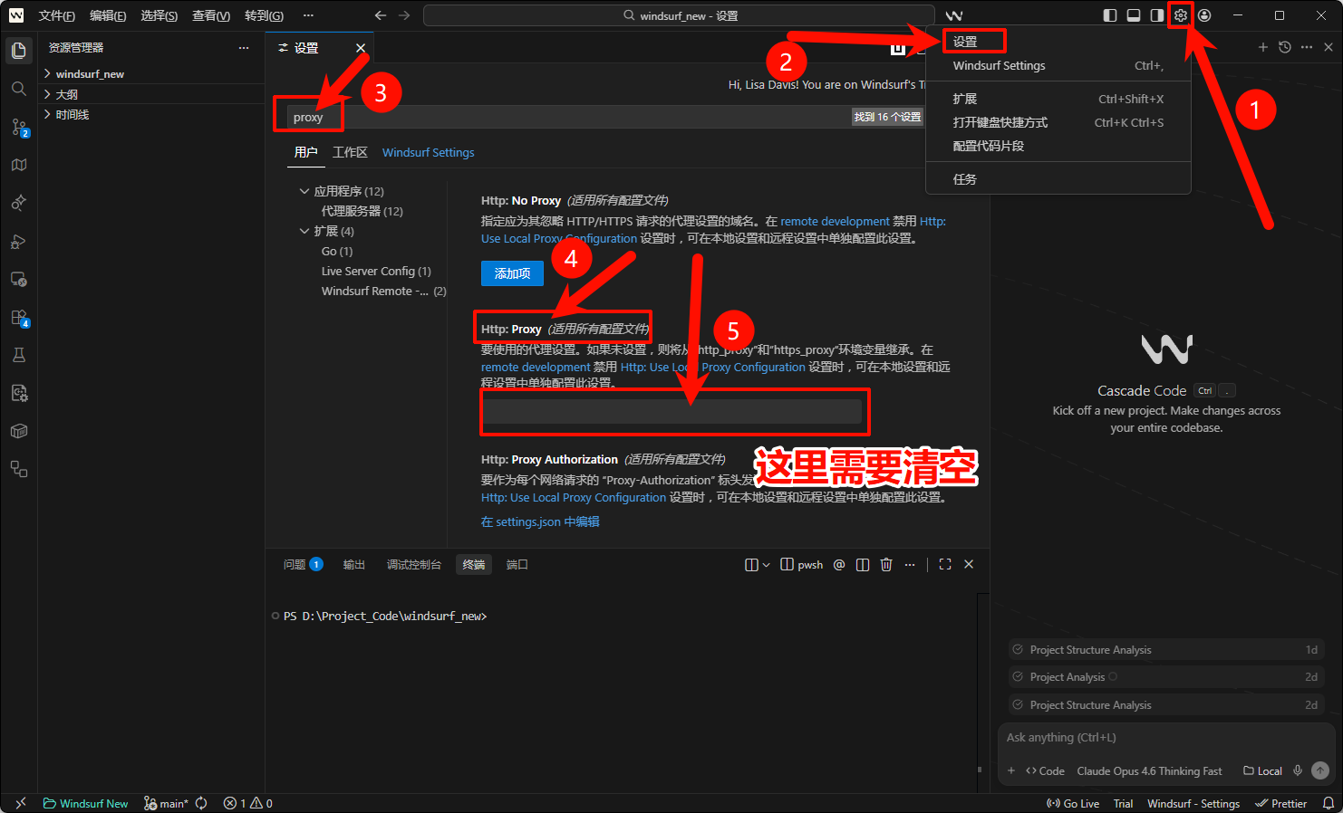Click the notifications bell in status bar
Screen dimensions: 1343x813
(x=1328, y=803)
